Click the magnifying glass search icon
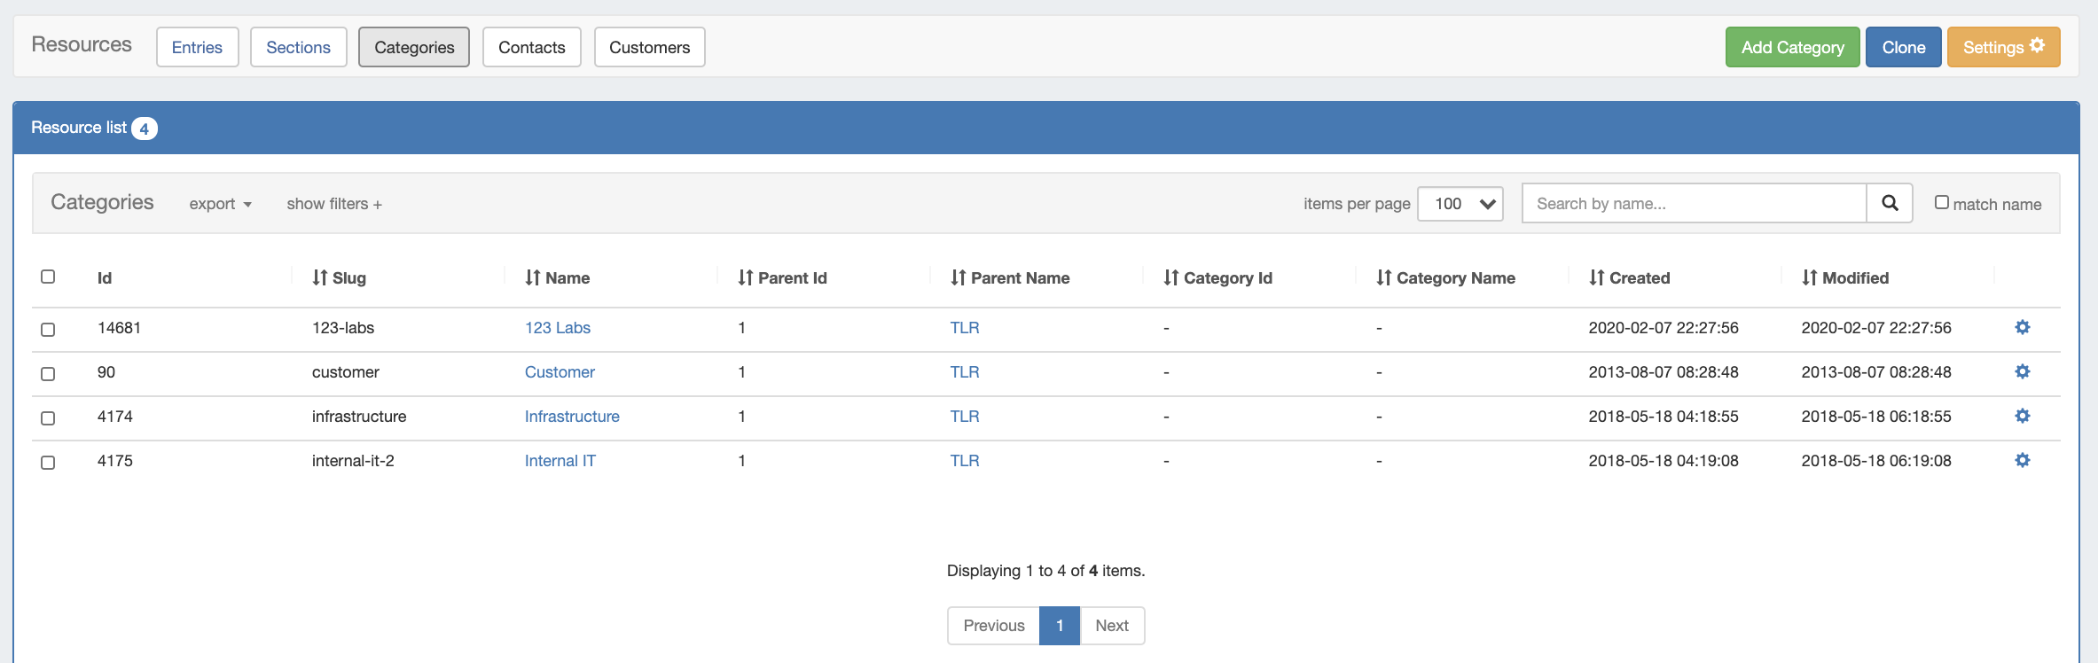The image size is (2098, 663). click(1890, 203)
